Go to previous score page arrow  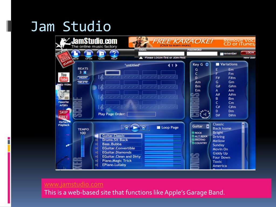pyautogui.click(x=169, y=65)
